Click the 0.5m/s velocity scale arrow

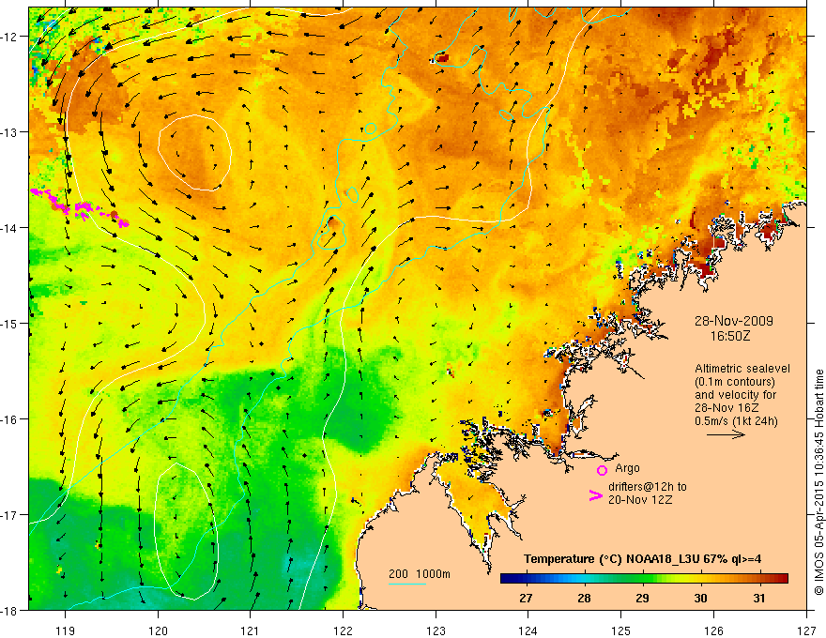pyautogui.click(x=726, y=434)
